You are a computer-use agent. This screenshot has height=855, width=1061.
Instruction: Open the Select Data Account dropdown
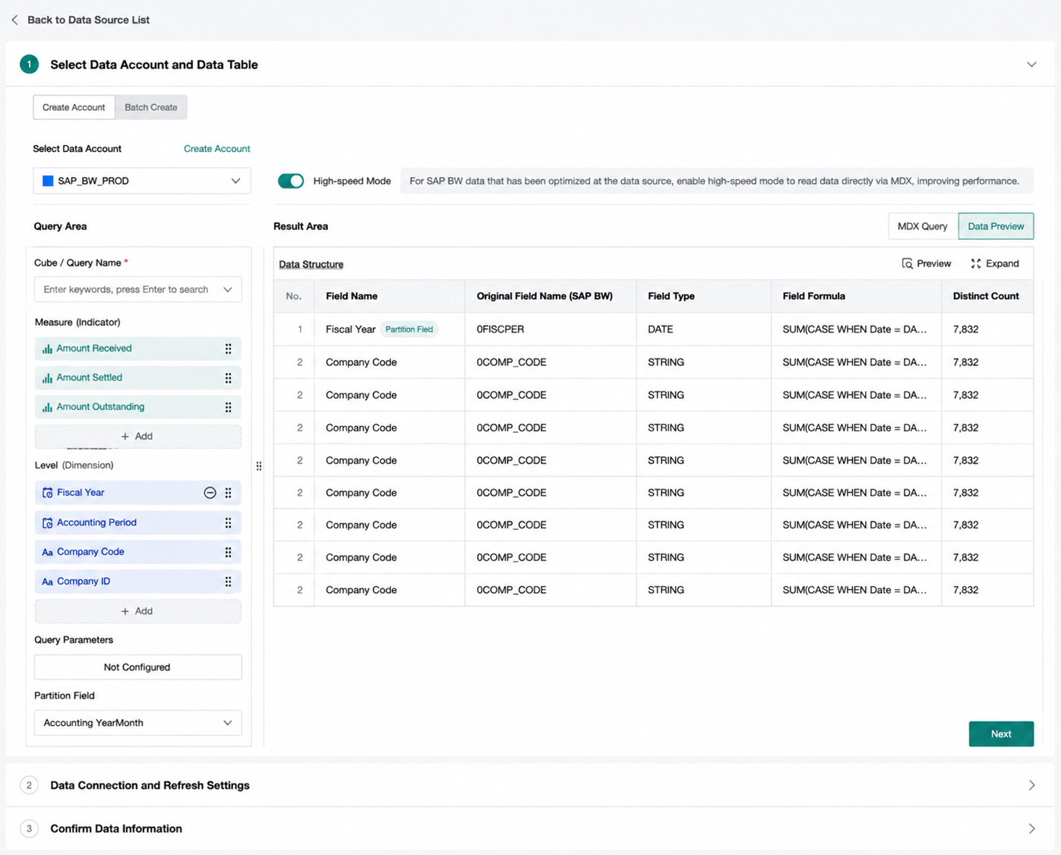[142, 181]
